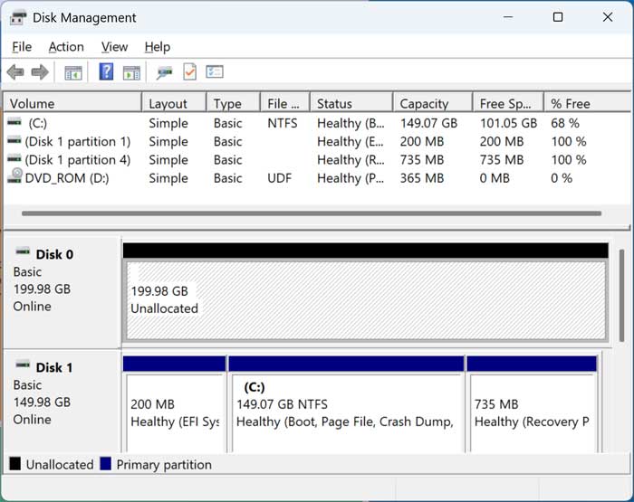Viewport: 634px width, 502px height.
Task: Click the 0 MB free space cell
Action: pos(495,178)
